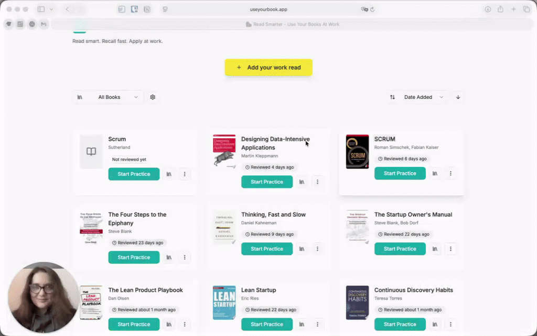Click the Not reviewed yet badge

[x=129, y=159]
